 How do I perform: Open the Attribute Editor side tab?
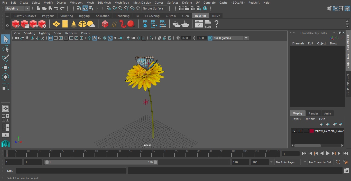(x=348, y=84)
